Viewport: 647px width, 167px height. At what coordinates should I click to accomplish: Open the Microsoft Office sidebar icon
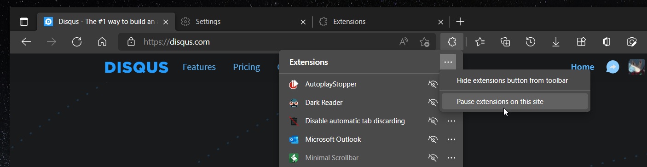(607, 42)
